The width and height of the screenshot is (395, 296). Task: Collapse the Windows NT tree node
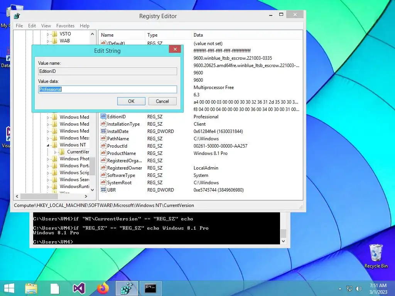point(48,145)
